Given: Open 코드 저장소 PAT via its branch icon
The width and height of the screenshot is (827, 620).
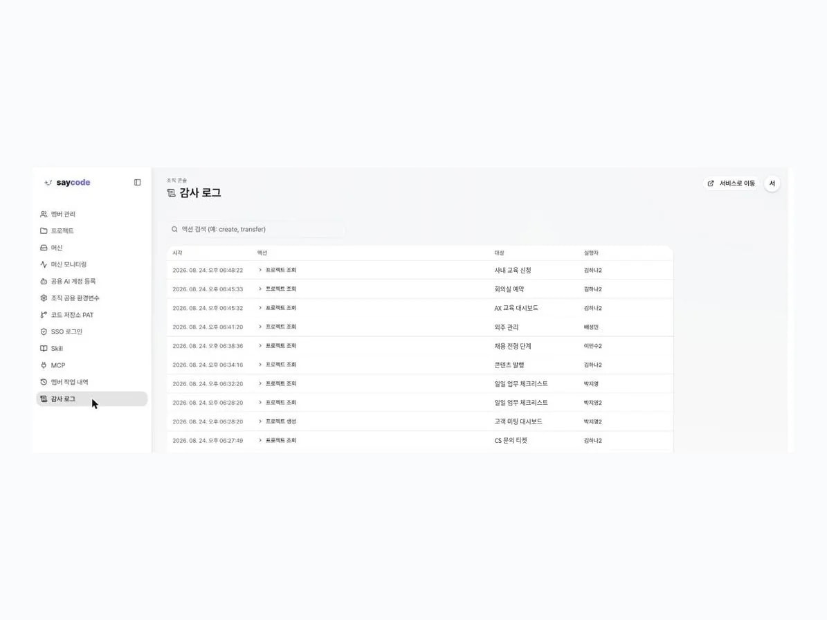Looking at the screenshot, I should click(44, 315).
